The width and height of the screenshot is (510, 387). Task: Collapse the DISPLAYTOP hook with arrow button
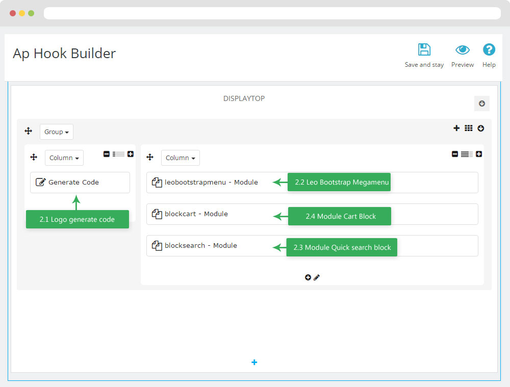(482, 104)
